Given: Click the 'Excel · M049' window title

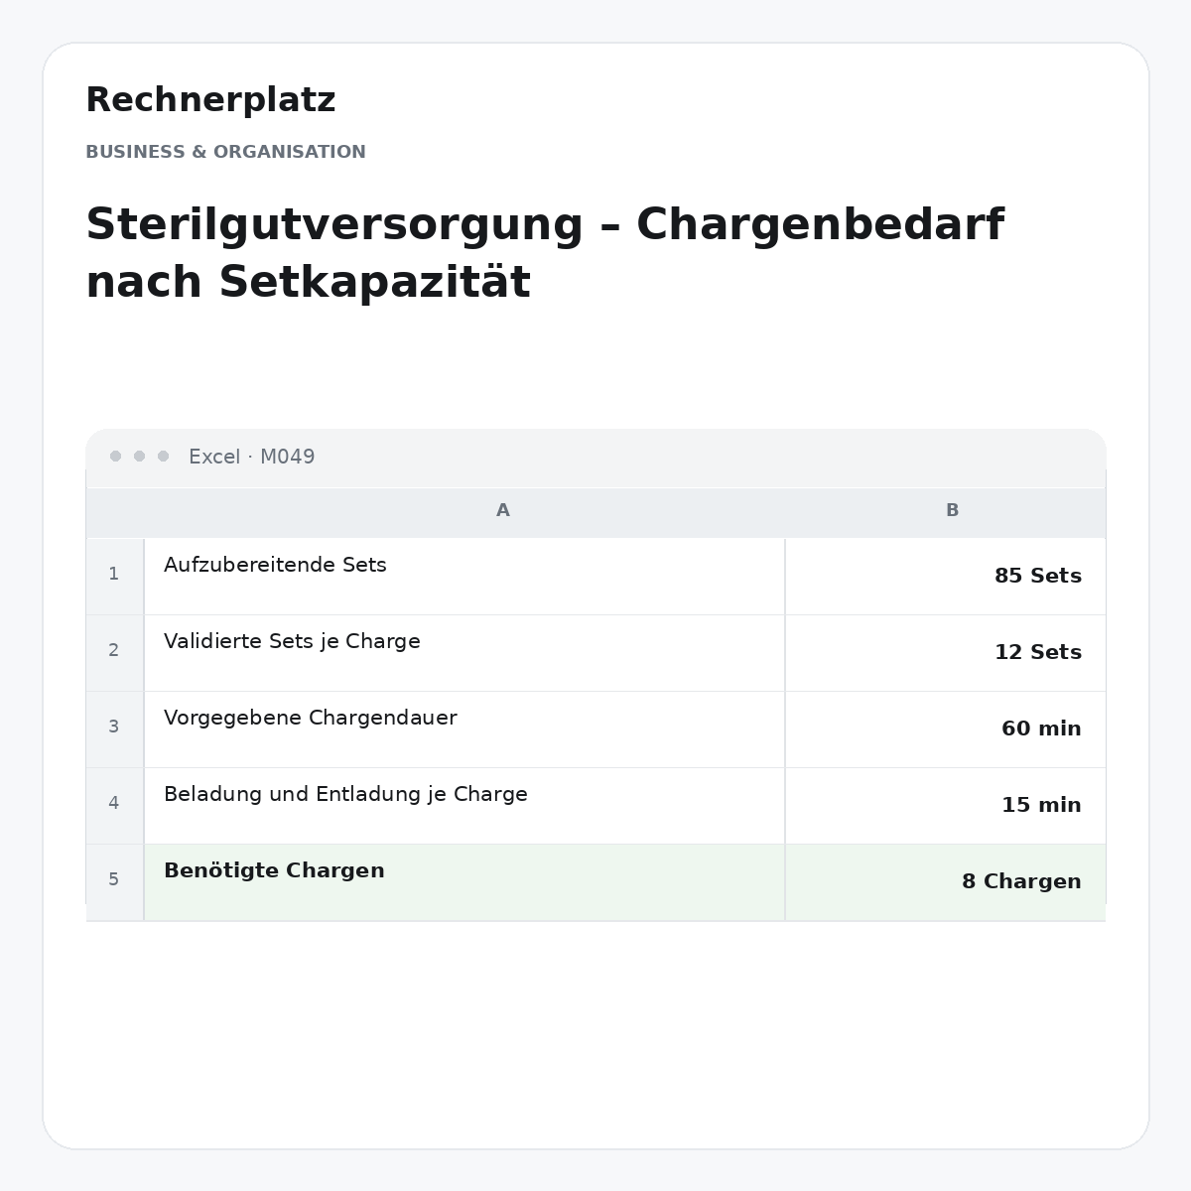Looking at the screenshot, I should [x=252, y=457].
